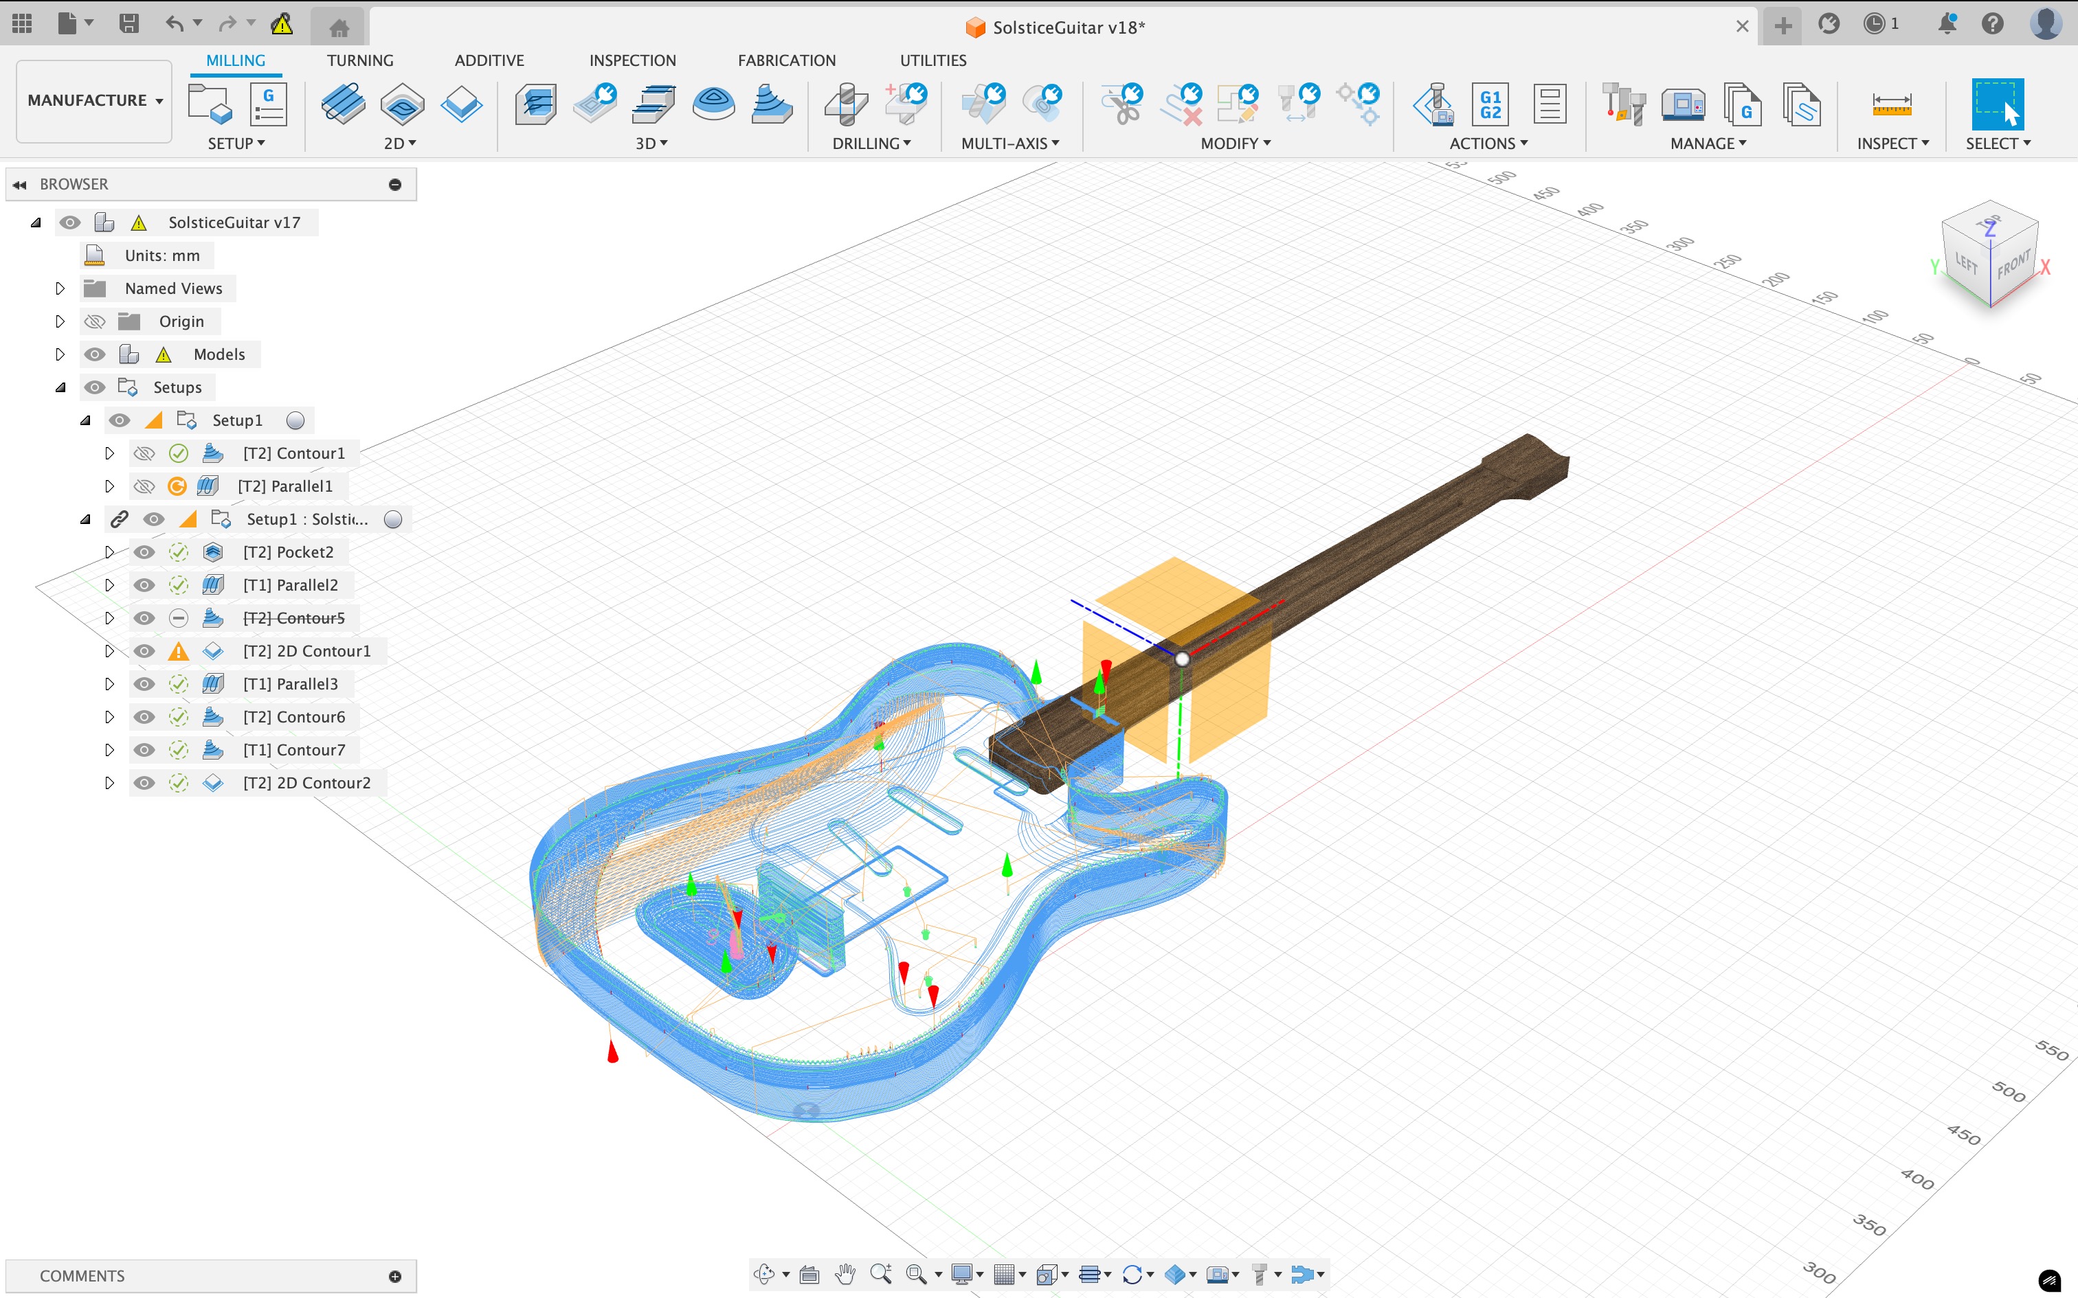Open Post Process G1 G2 icon
2078x1298 pixels.
(1490, 104)
